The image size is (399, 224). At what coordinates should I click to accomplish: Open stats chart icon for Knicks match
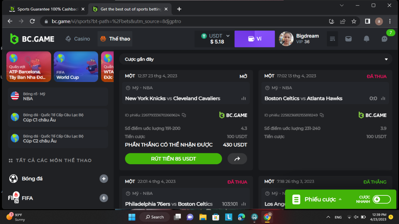click(244, 98)
